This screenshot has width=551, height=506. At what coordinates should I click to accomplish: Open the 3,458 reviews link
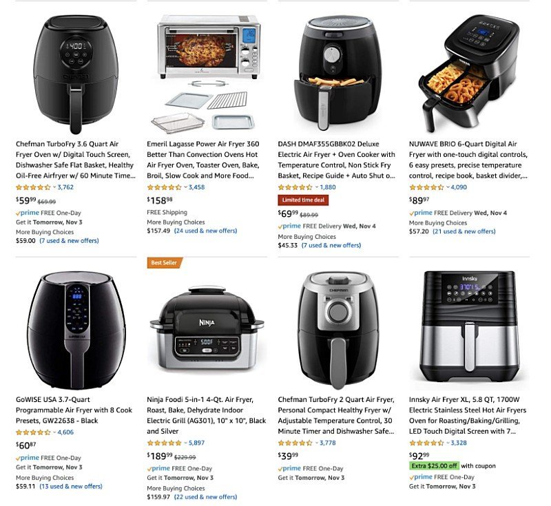pos(196,187)
